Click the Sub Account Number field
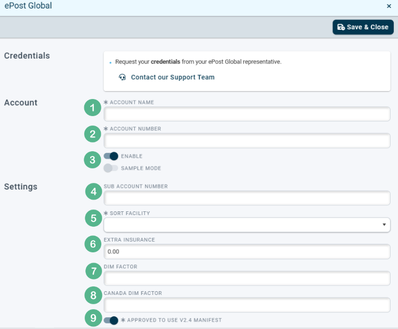Screen dimensions: 398x329 click(247, 198)
